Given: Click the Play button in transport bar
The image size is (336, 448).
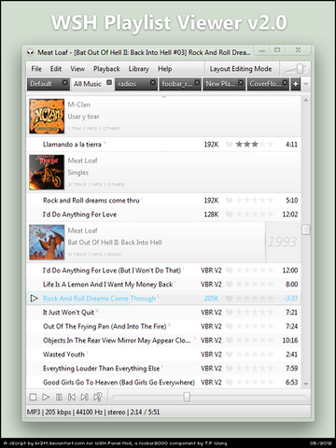Looking at the screenshot, I should point(46,397).
